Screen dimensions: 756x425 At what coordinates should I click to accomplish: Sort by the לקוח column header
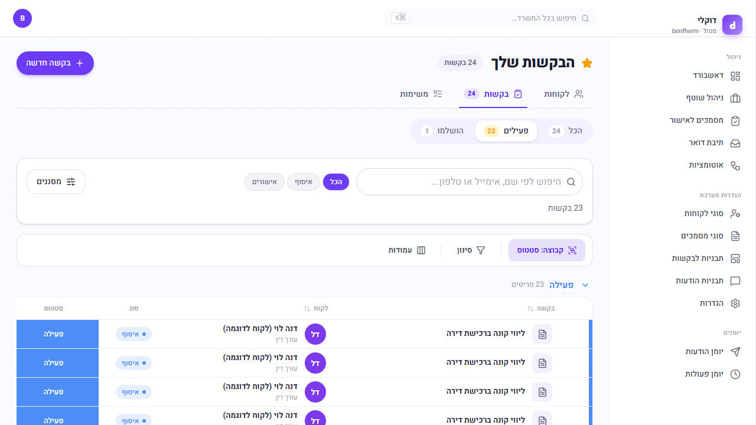pos(316,308)
